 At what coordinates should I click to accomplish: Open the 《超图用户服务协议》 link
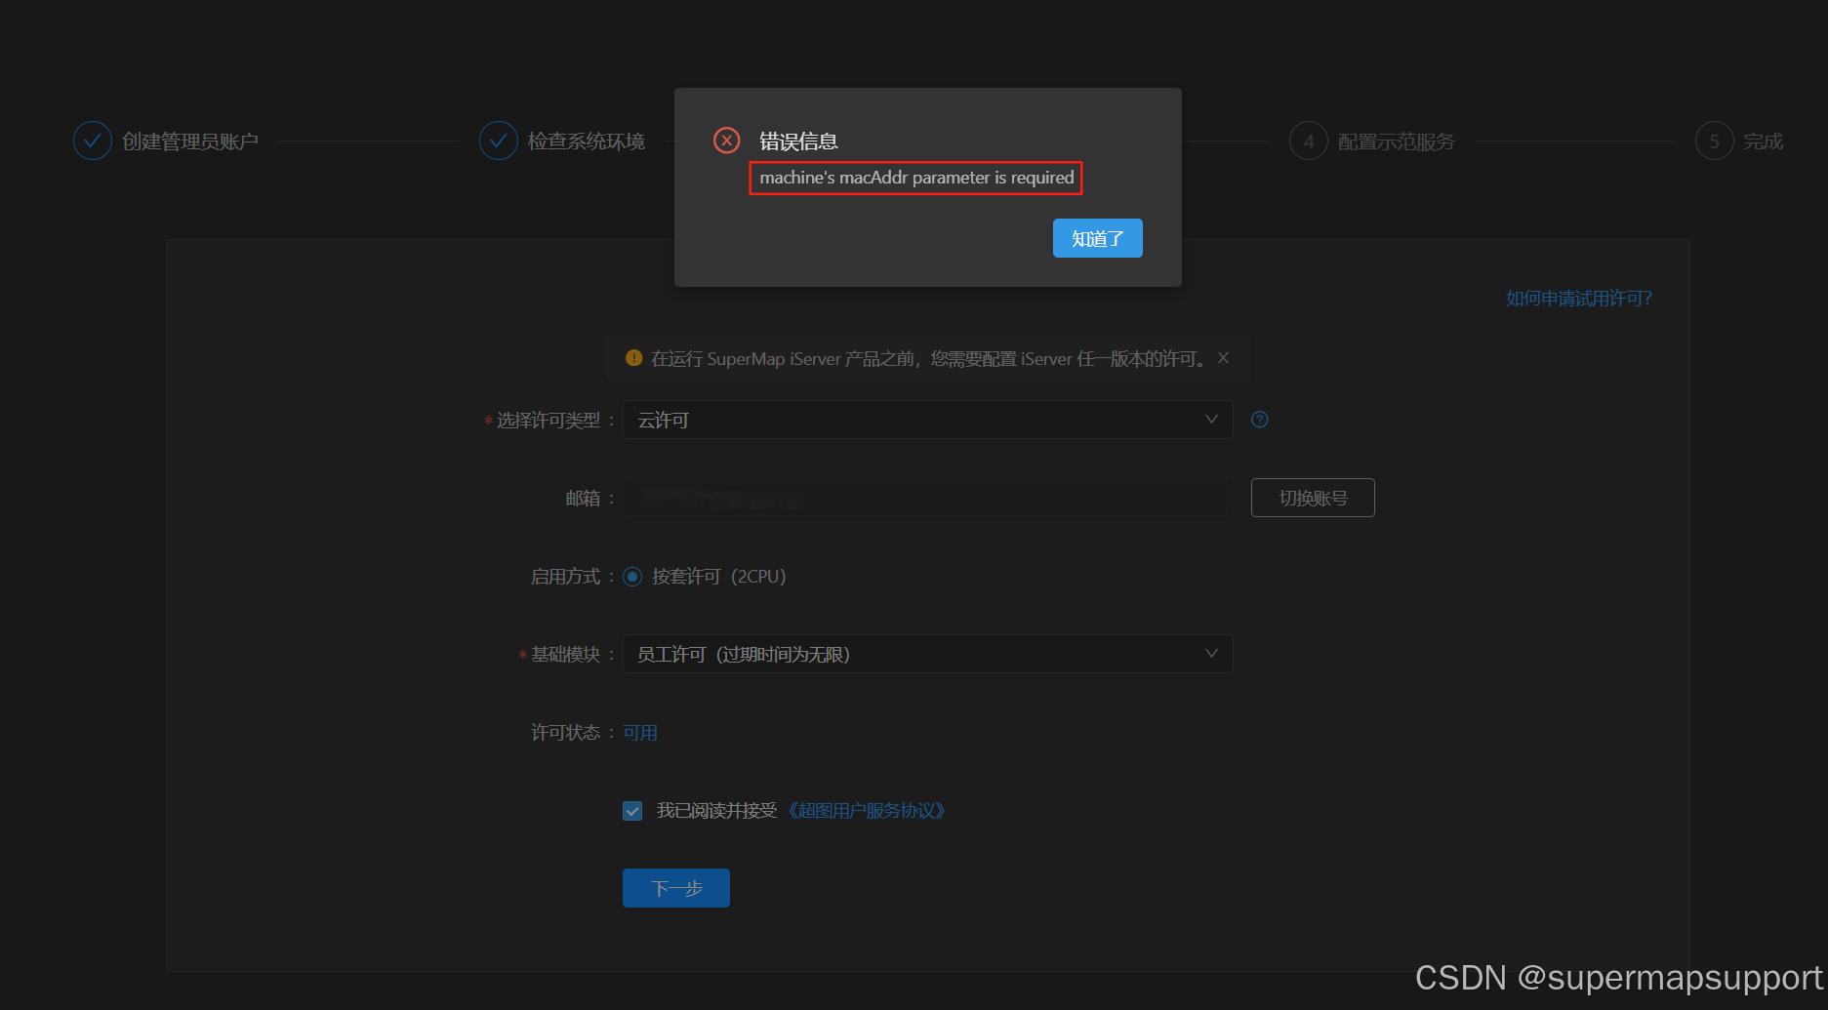click(866, 811)
